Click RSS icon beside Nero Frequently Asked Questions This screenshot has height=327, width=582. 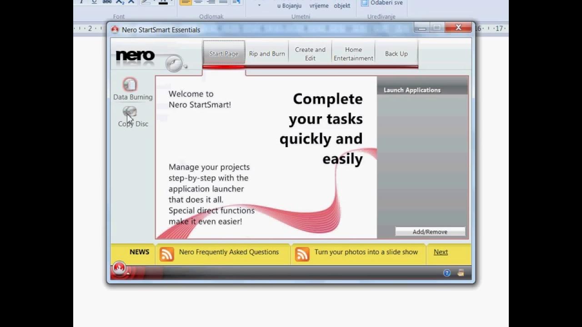pos(166,254)
